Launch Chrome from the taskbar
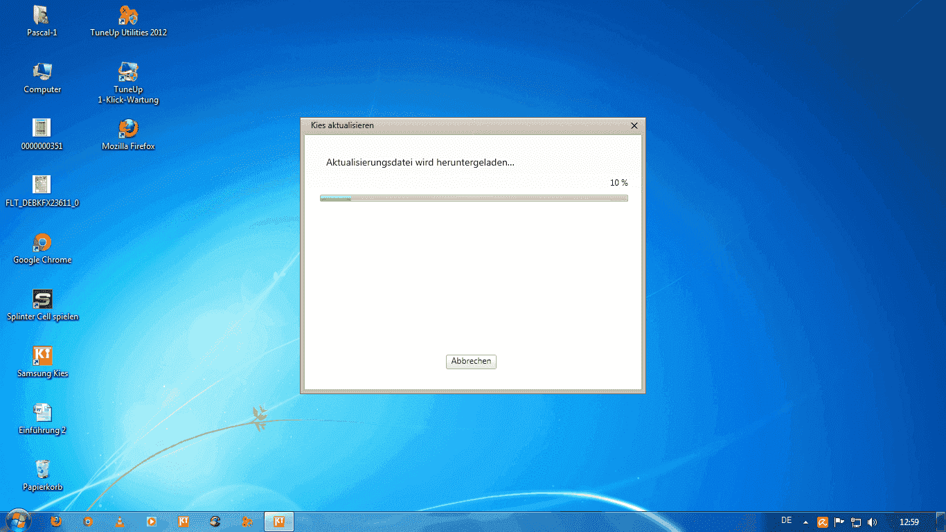This screenshot has height=532, width=946. pos(88,522)
